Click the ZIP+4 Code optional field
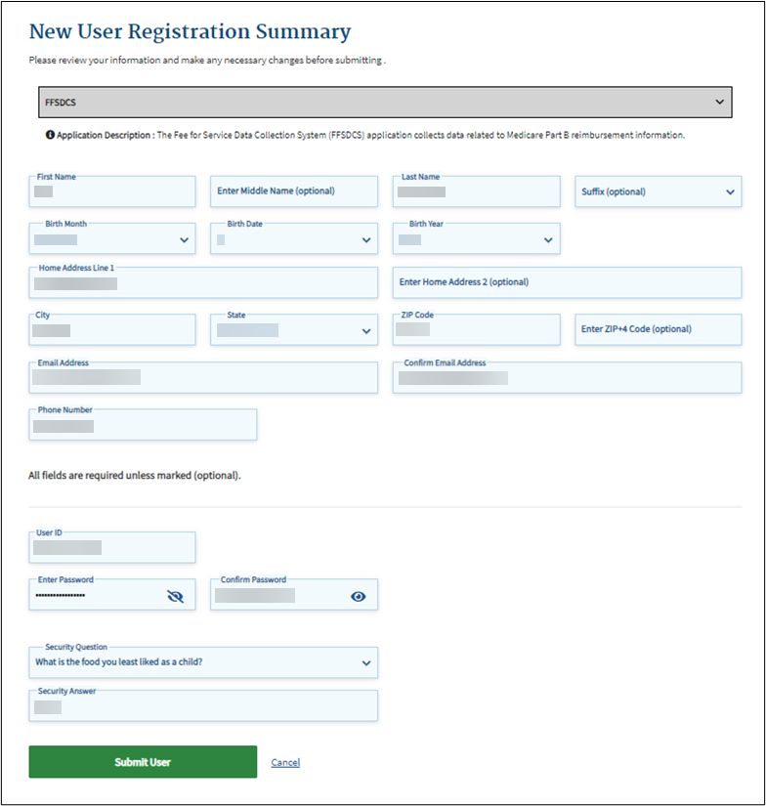766x806 pixels. 658,329
